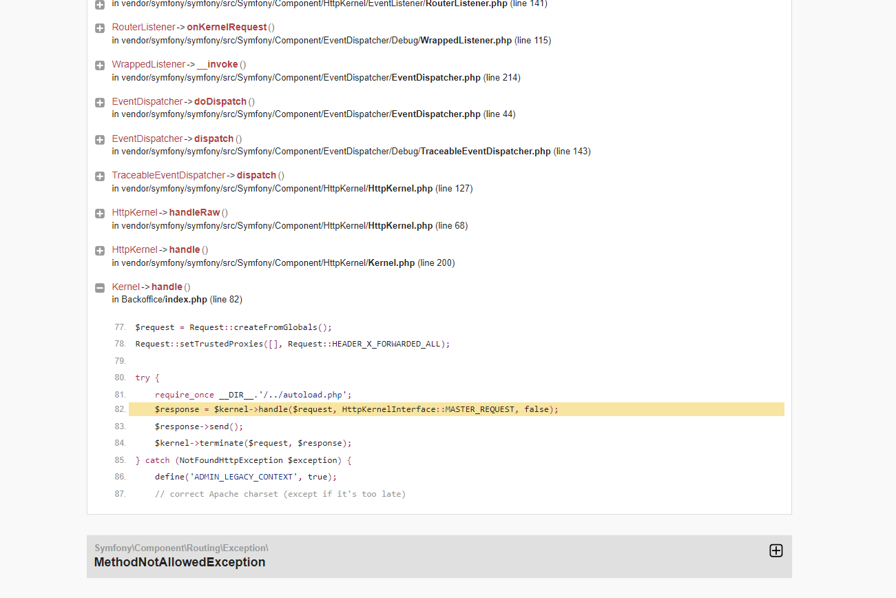Click the 'TraceableEventDispatcher->dispatch()' trace title
Screen dimensions: 896x598
(198, 175)
